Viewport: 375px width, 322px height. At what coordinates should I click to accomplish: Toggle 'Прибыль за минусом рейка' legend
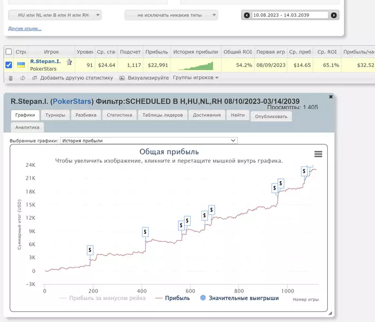point(102,298)
